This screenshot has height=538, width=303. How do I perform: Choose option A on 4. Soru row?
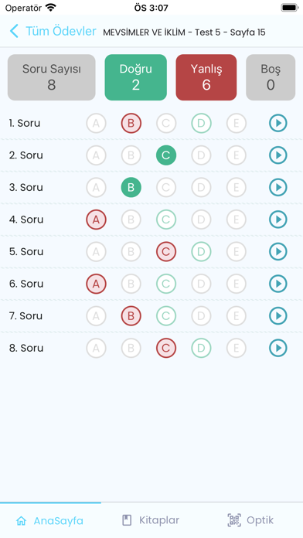pos(96,220)
